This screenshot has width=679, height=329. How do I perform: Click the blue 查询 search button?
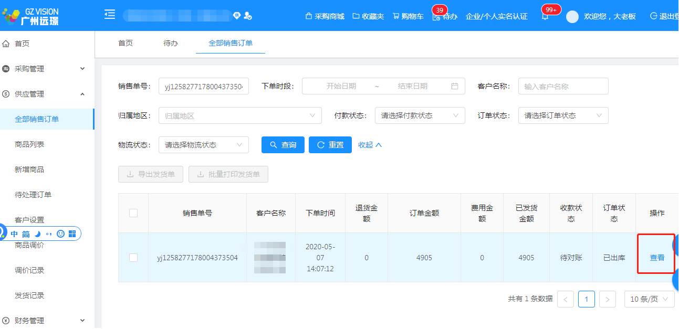pos(283,145)
